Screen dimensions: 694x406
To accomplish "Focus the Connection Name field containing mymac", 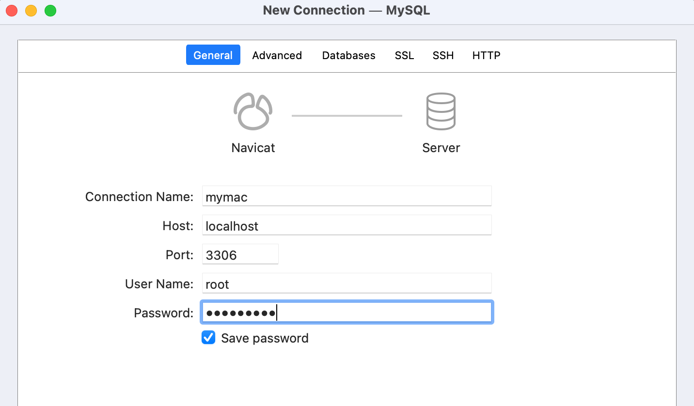I will pos(347,197).
